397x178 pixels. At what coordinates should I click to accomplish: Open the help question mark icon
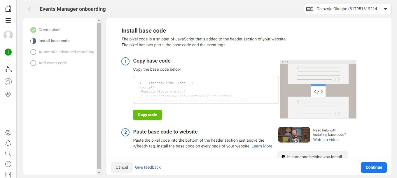8,164
